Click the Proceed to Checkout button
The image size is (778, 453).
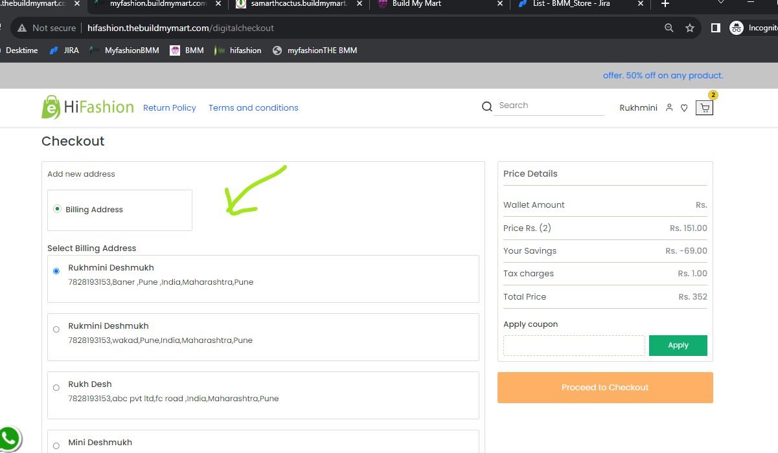(605, 388)
